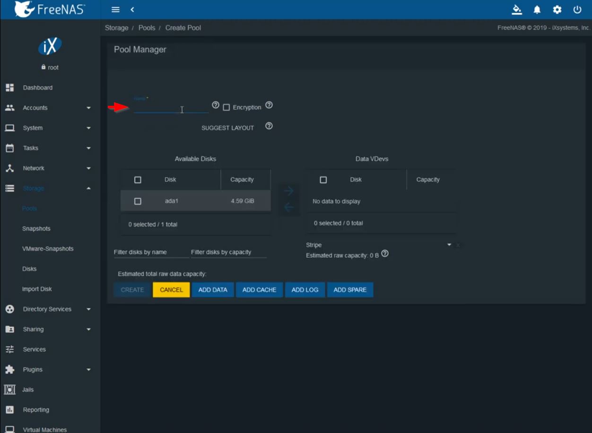Click the ADD CACHE button
Screen dimensions: 592x433
(x=259, y=290)
